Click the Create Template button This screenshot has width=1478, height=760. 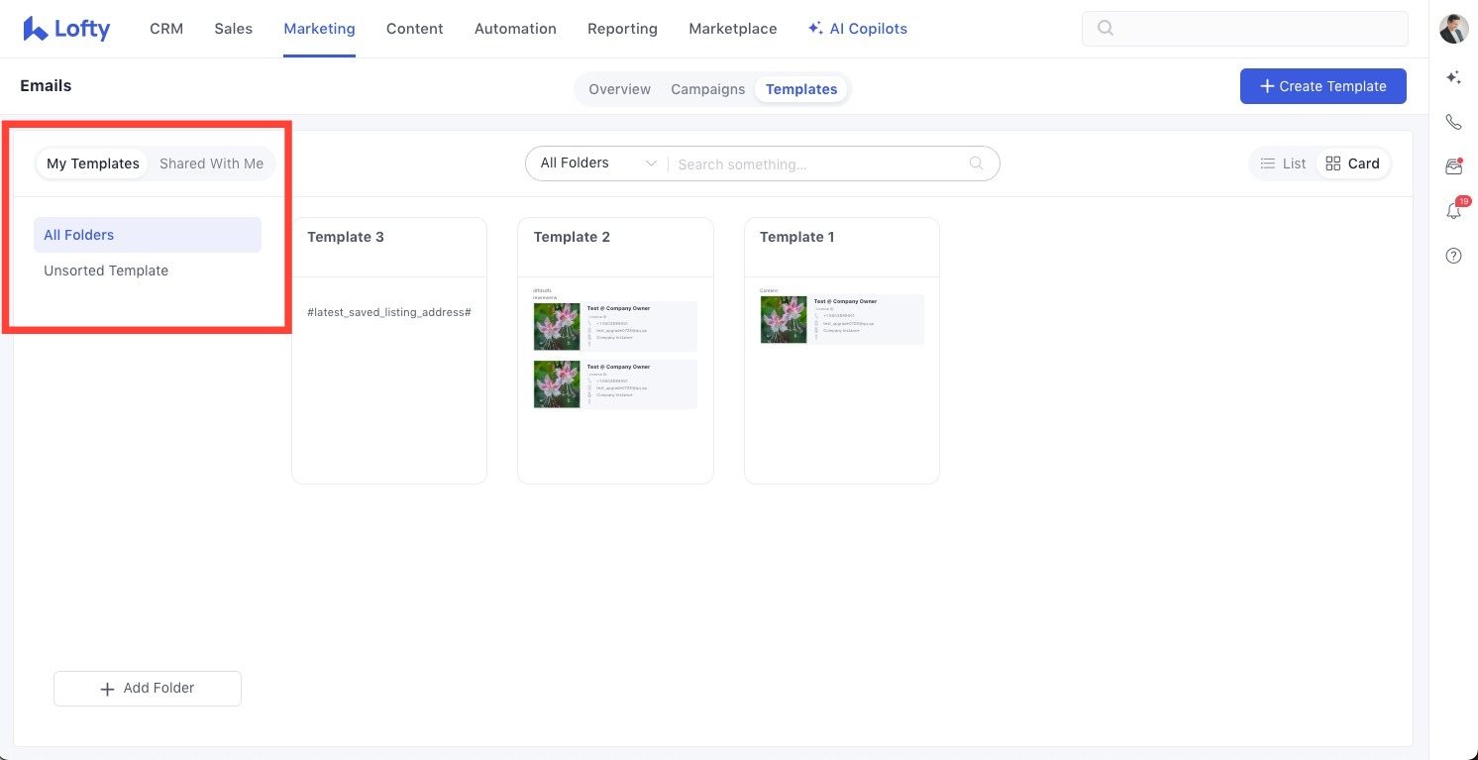pyautogui.click(x=1322, y=86)
